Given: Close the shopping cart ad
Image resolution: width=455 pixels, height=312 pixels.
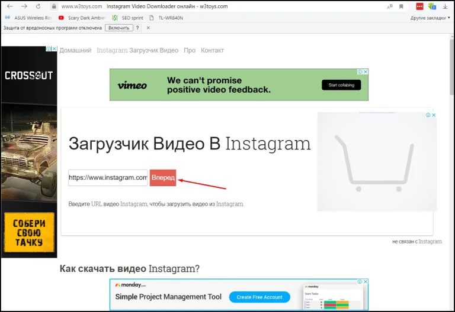Looking at the screenshot, I should [434, 115].
